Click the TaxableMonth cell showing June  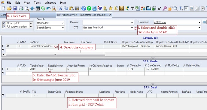pos(57,69)
